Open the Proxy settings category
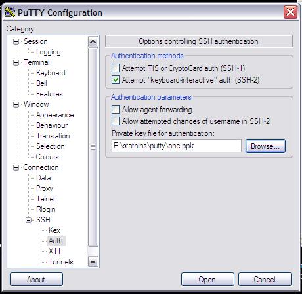The image size is (302, 294). (45, 188)
